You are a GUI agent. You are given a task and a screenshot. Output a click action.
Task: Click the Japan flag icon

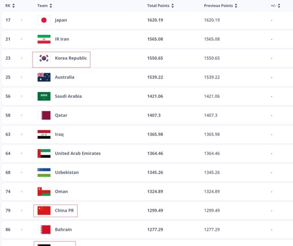pos(44,20)
